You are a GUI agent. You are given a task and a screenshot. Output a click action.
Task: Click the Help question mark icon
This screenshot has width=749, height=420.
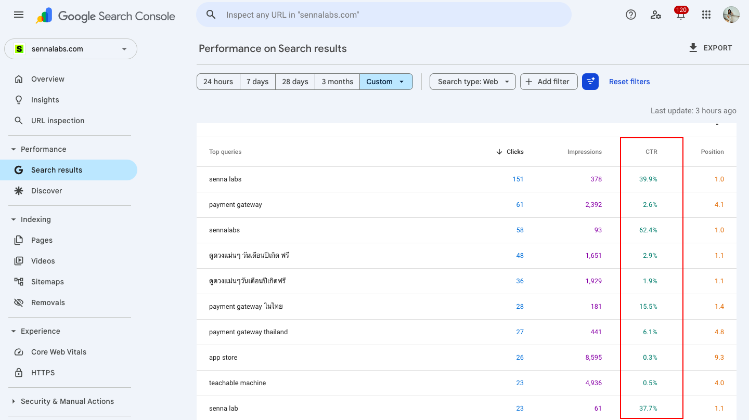tap(631, 15)
